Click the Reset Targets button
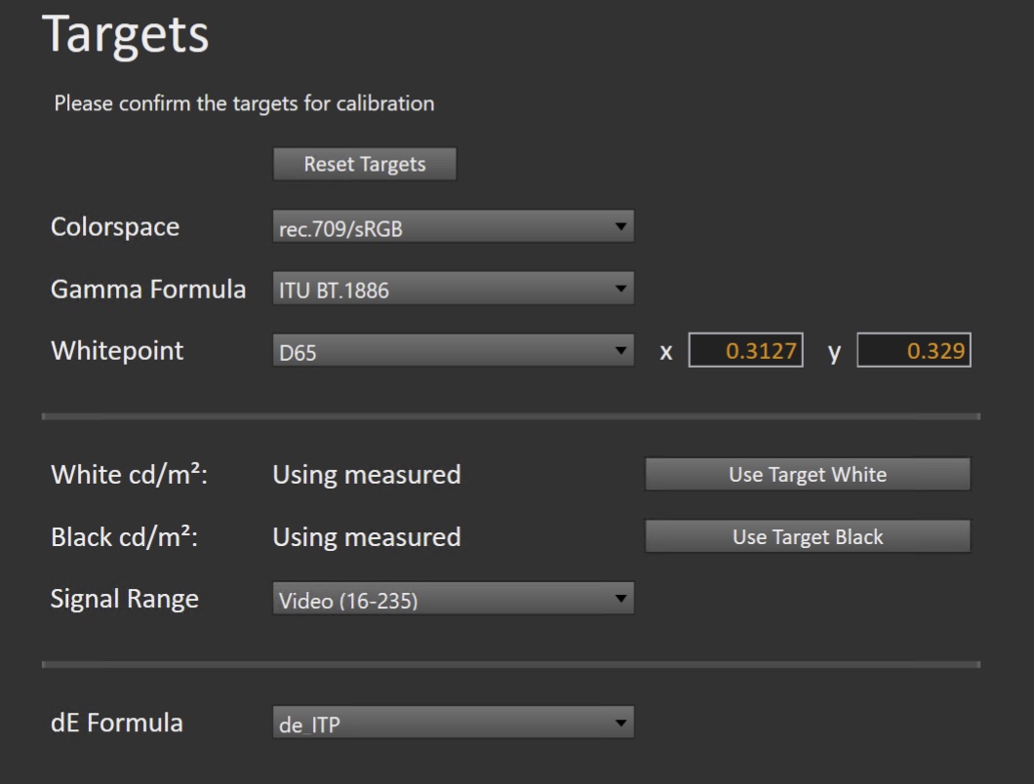The width and height of the screenshot is (1034, 784). (x=365, y=165)
